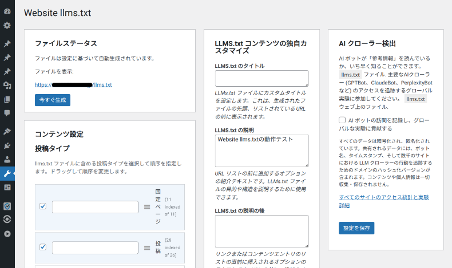Open the Dashboard gauge icon in sidebar
Viewport: 452px width, 268px height.
[x=7, y=11]
